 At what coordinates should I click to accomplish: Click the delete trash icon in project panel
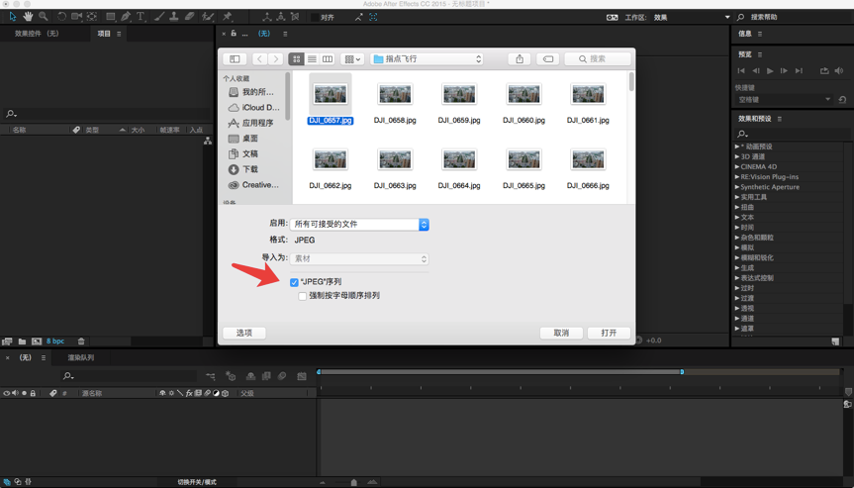pos(81,342)
